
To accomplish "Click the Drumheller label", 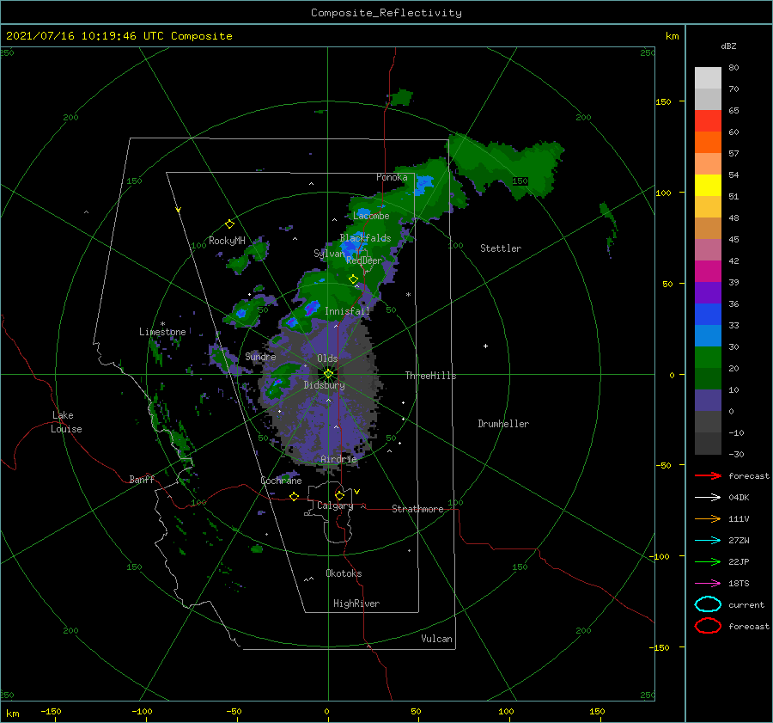I will point(503,424).
